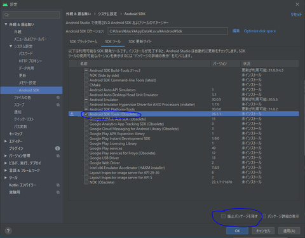Click the OK button
This screenshot has width=305, height=238.
pyautogui.click(x=237, y=231)
